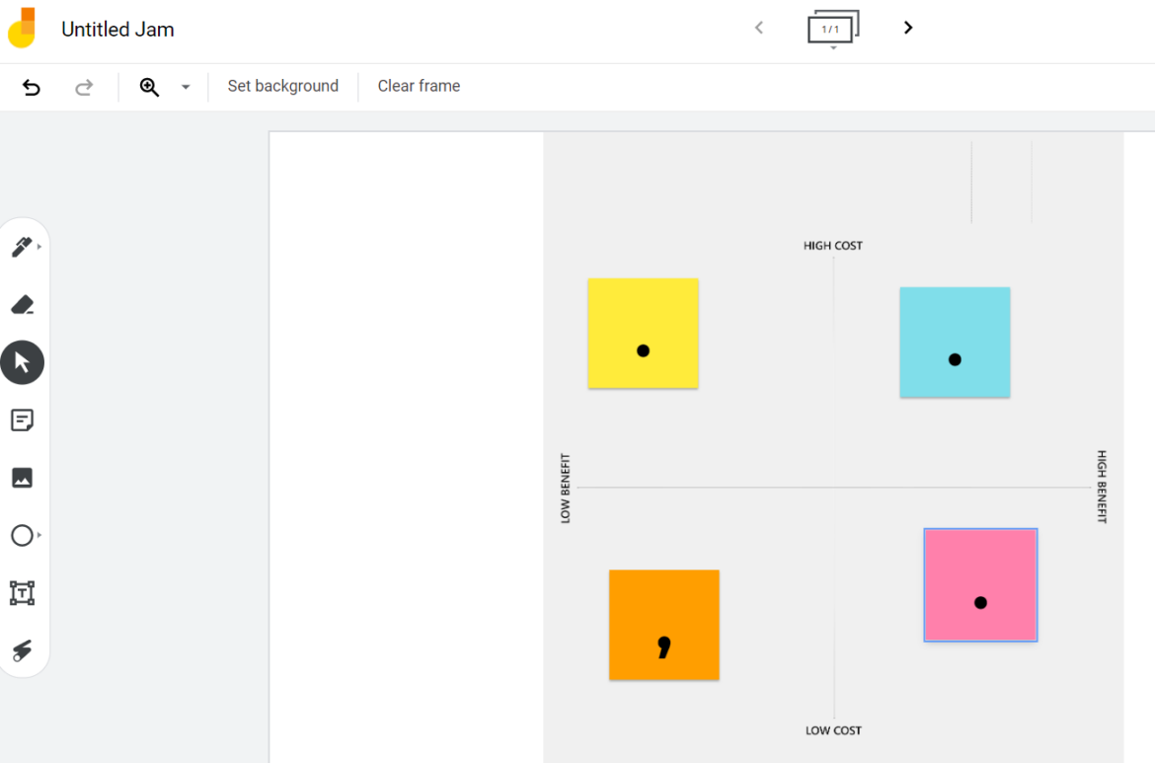Redo the last action

(84, 87)
